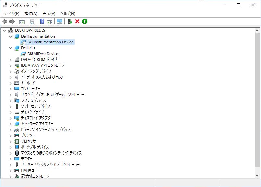
Task: Click the Back navigation arrow
Action: click(x=5, y=21)
